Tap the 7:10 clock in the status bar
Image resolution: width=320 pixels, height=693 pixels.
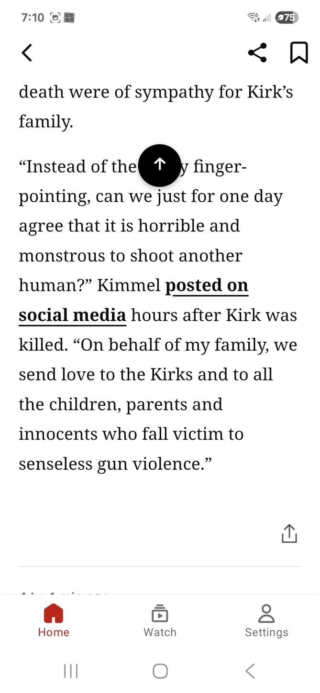33,18
